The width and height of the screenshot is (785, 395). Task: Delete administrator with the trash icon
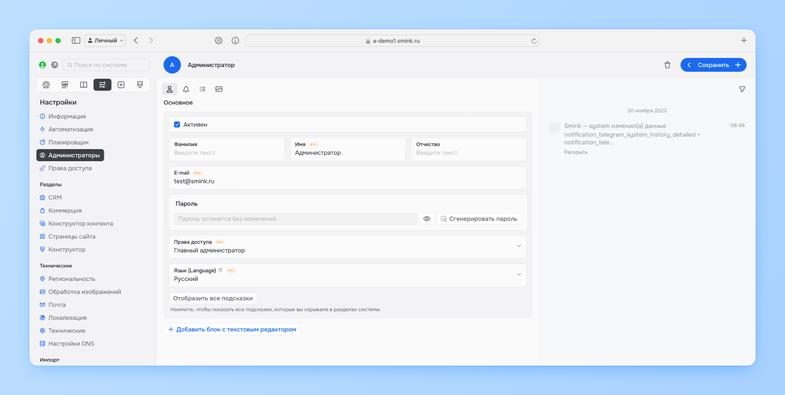(x=667, y=65)
